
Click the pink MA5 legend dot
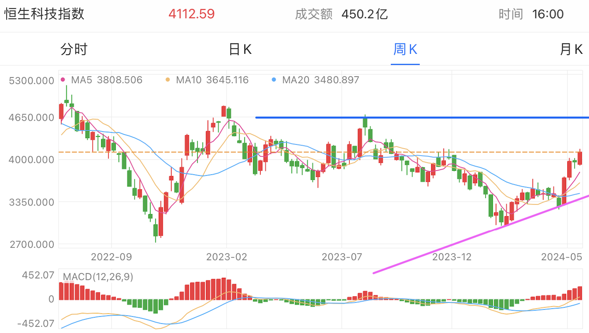click(63, 80)
